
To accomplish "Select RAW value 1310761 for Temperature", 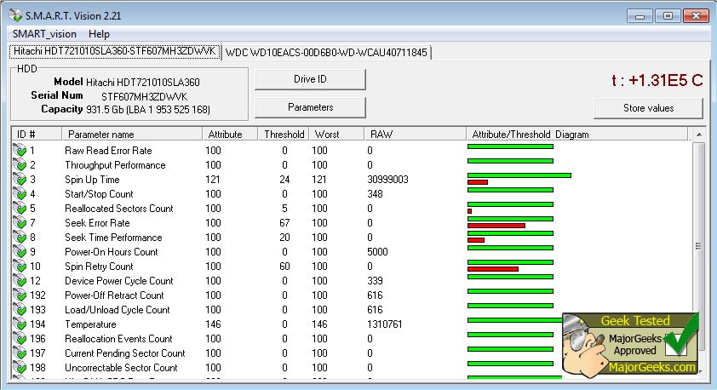I will click(x=385, y=324).
